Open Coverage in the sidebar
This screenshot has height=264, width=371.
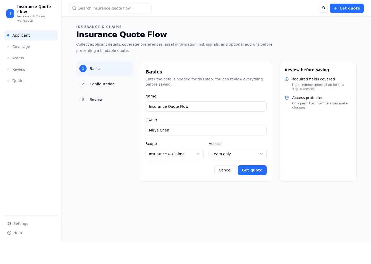coord(31,47)
